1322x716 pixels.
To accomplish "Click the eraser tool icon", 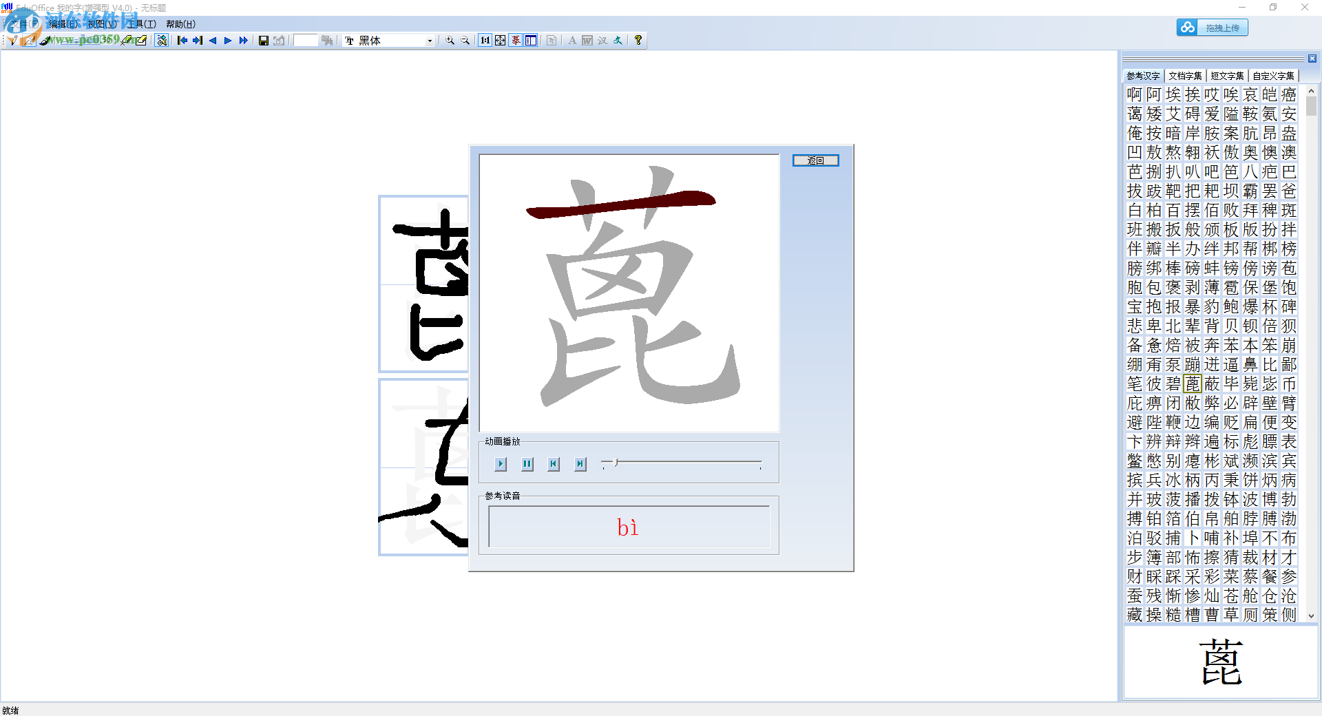I will (127, 40).
